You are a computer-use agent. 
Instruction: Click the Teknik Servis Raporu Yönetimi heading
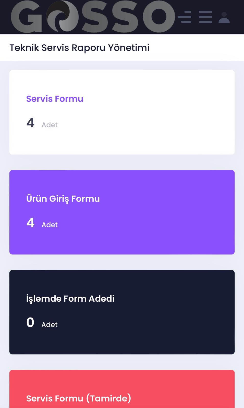click(79, 48)
